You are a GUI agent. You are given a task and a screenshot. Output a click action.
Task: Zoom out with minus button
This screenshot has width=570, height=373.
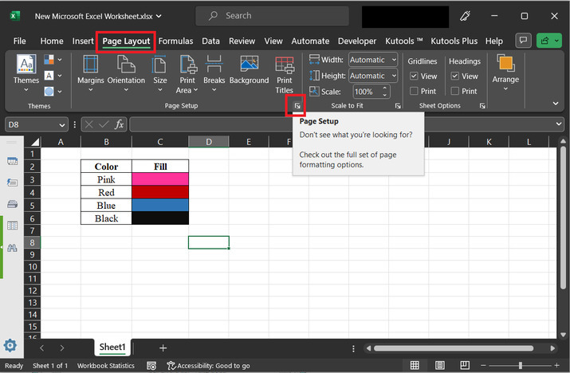[x=483, y=365]
